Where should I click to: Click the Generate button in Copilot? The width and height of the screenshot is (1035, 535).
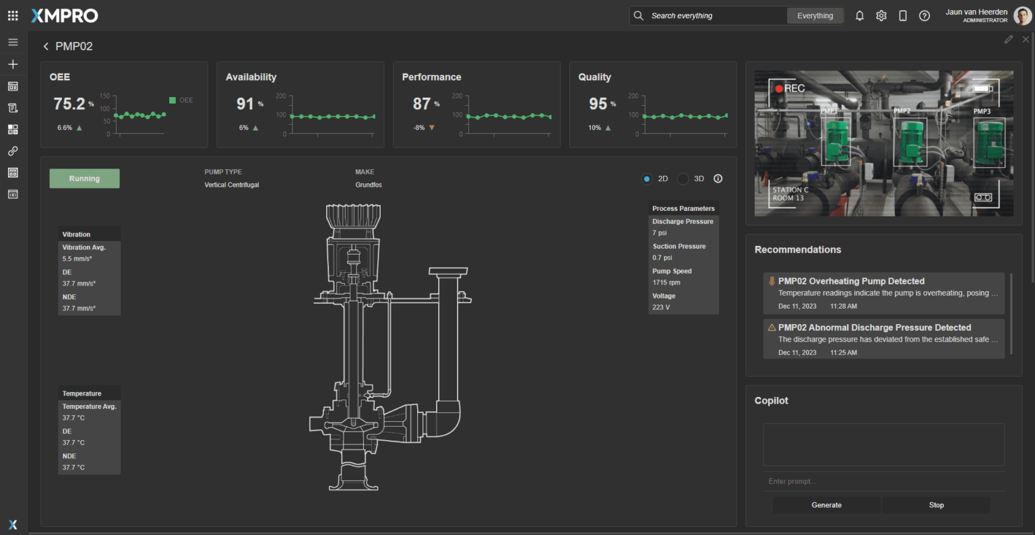click(826, 505)
